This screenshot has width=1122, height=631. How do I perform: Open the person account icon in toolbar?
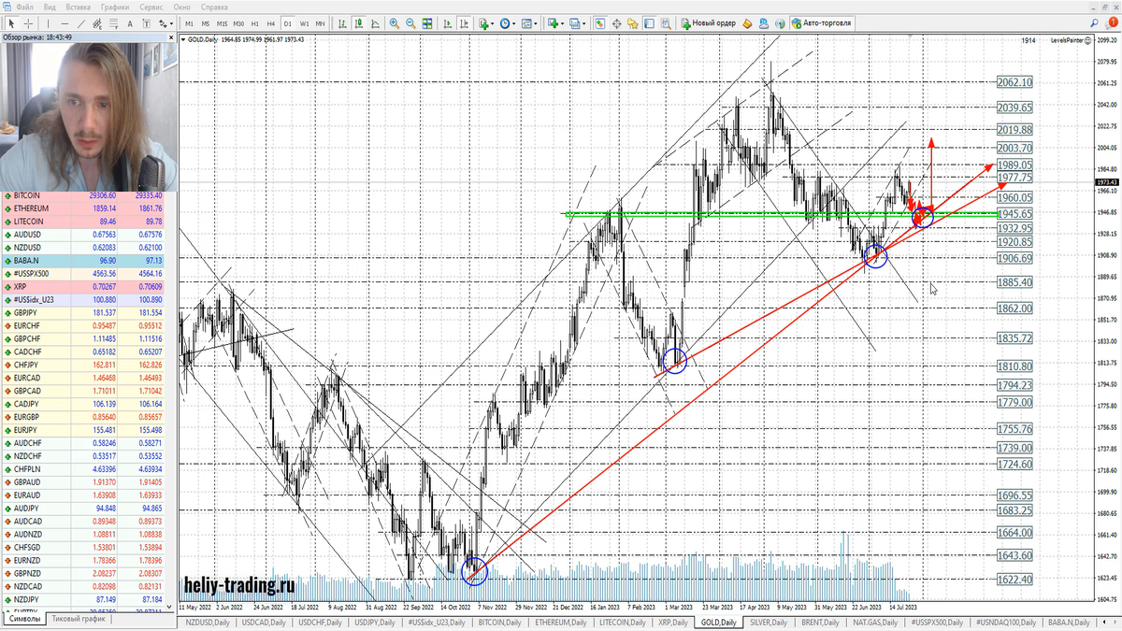click(764, 22)
